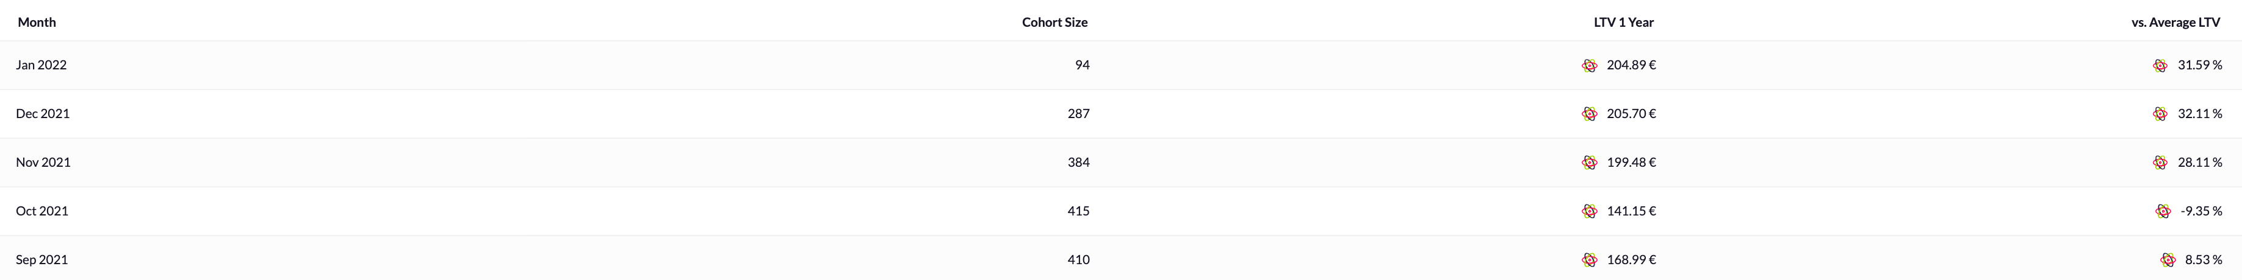
Task: Select the Nov 2021 row label
Action: coord(43,162)
